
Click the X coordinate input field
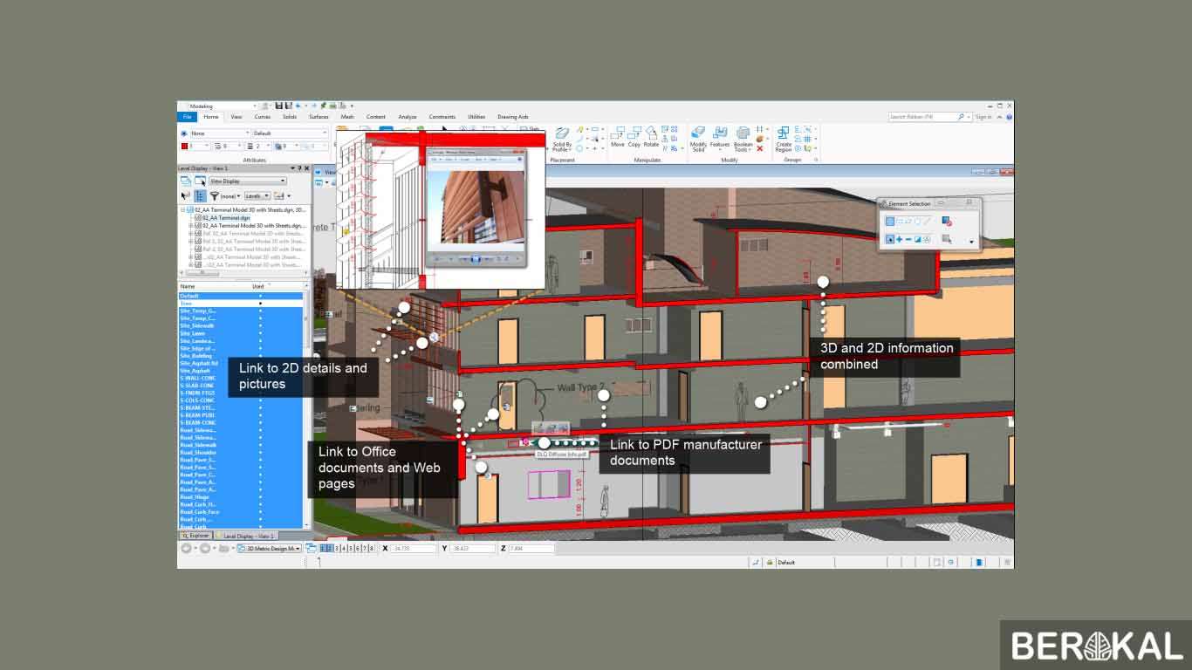414,548
